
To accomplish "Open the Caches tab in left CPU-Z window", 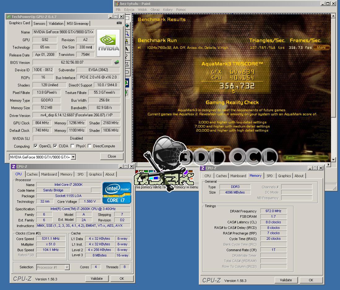I will pos(32,174).
